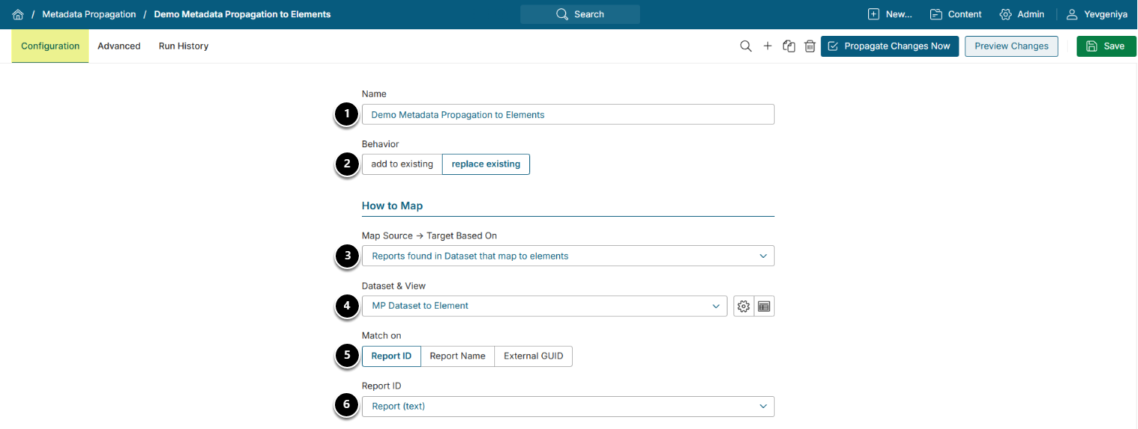Click the Preview Changes button
Screen dimensions: 1138x429
point(1011,46)
